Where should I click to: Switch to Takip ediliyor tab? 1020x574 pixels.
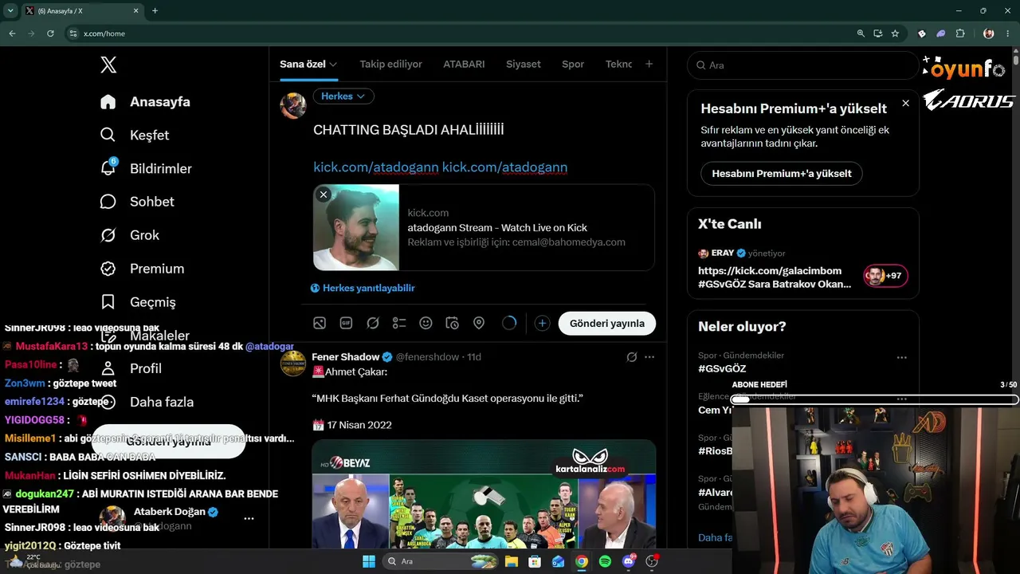[x=390, y=64]
